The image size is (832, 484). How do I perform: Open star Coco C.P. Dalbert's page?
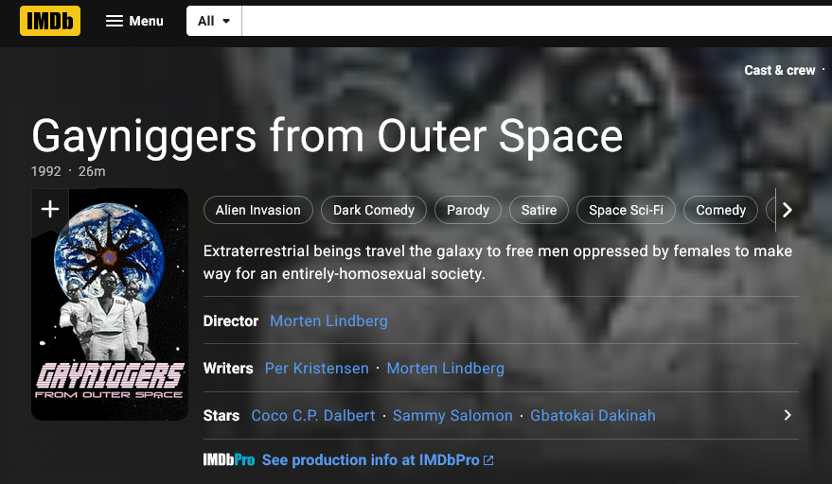tap(313, 416)
